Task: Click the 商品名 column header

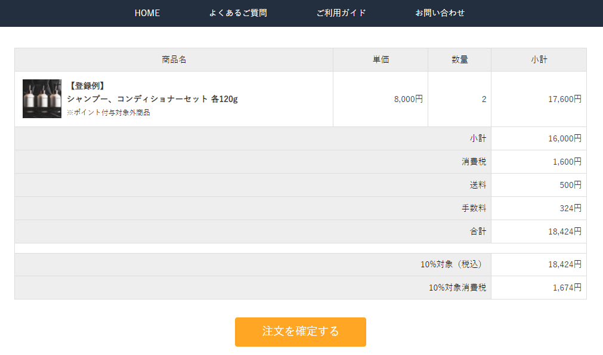Action: tap(174, 60)
